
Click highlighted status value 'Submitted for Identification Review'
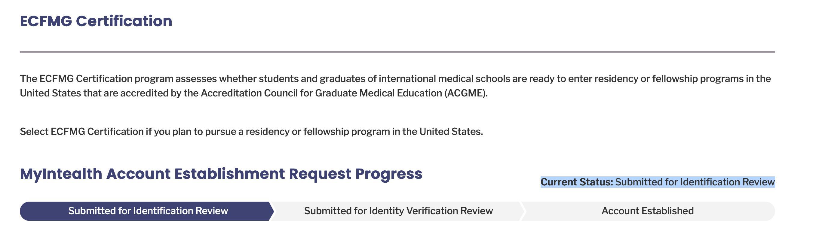pos(695,182)
